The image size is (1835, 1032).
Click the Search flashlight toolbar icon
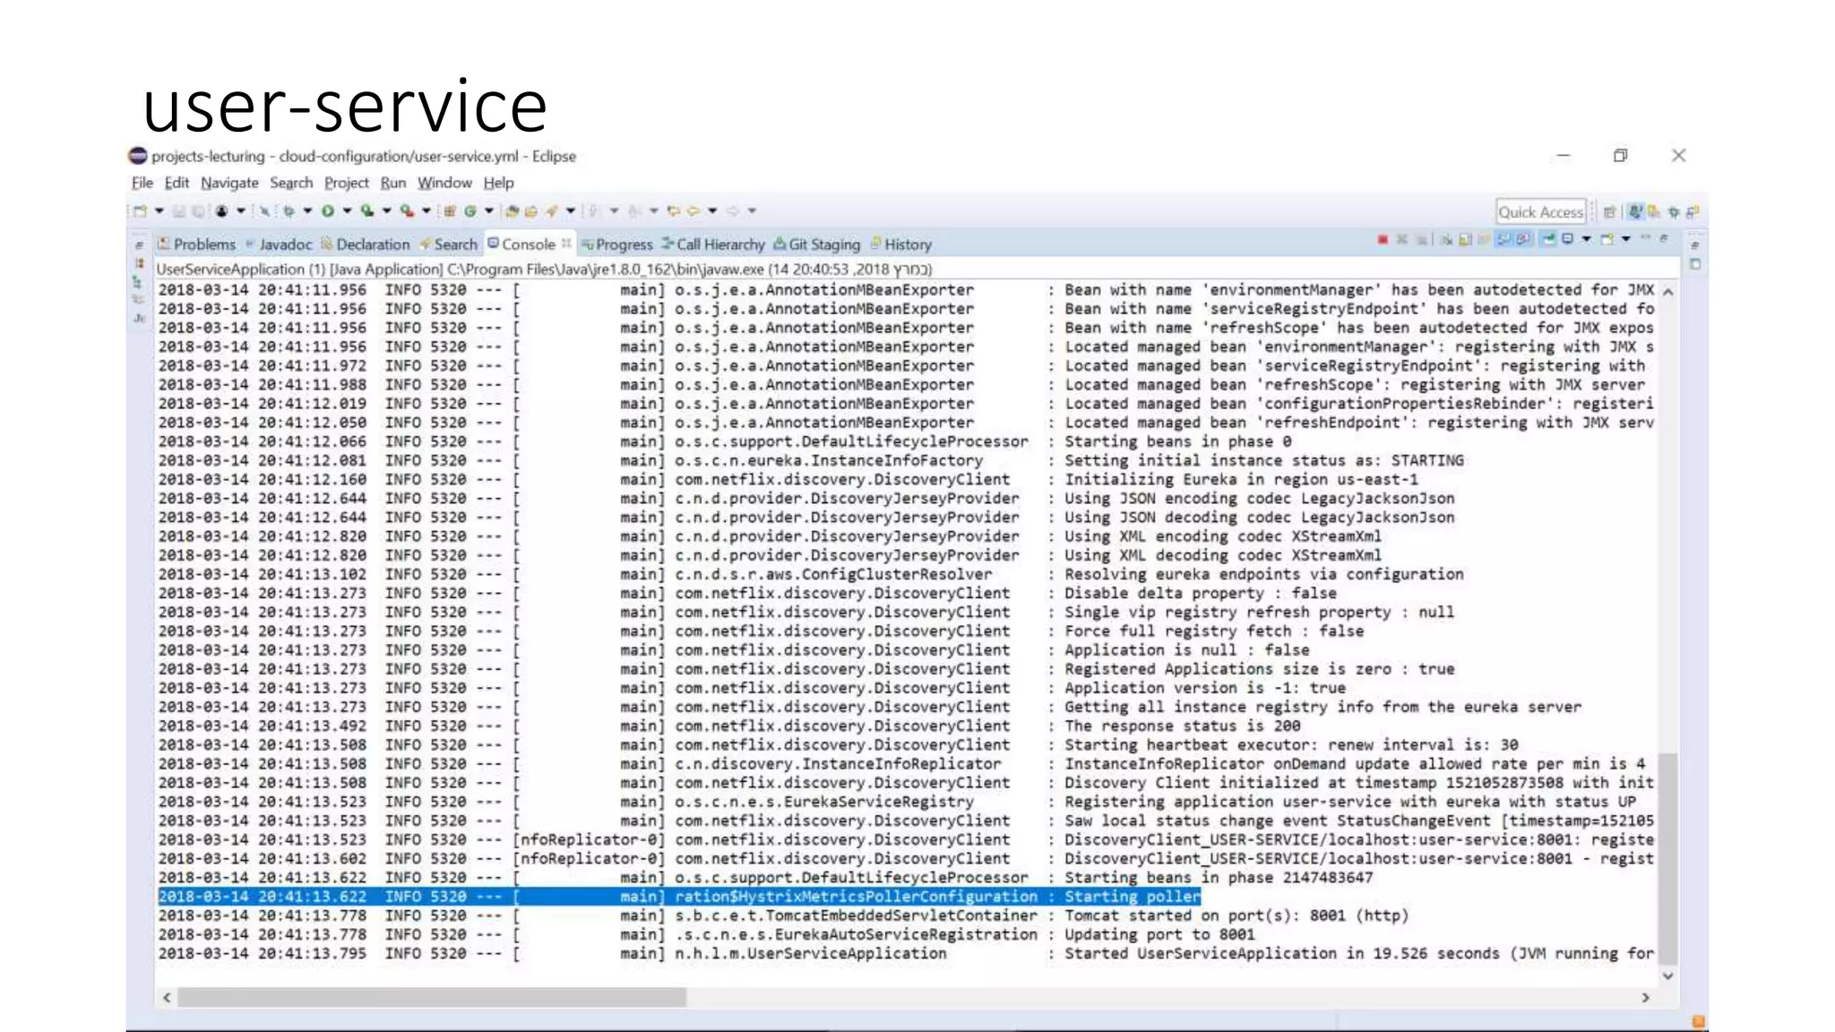click(x=552, y=211)
